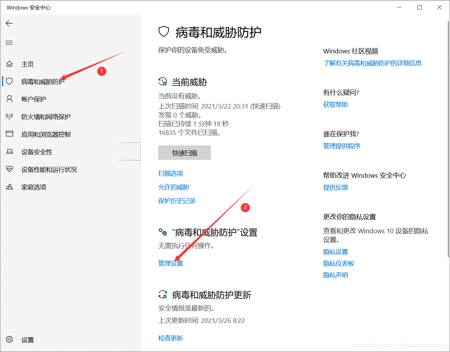Click the 谁在保护我? heading
The image size is (450, 352).
pyautogui.click(x=341, y=134)
